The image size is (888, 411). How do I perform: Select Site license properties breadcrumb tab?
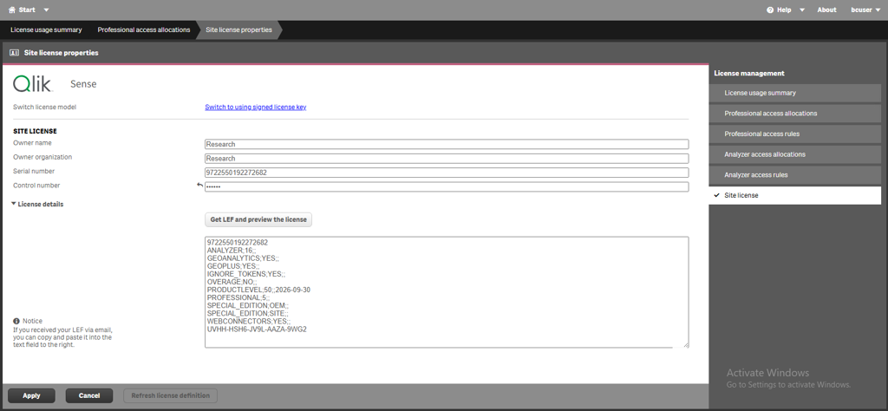[238, 30]
